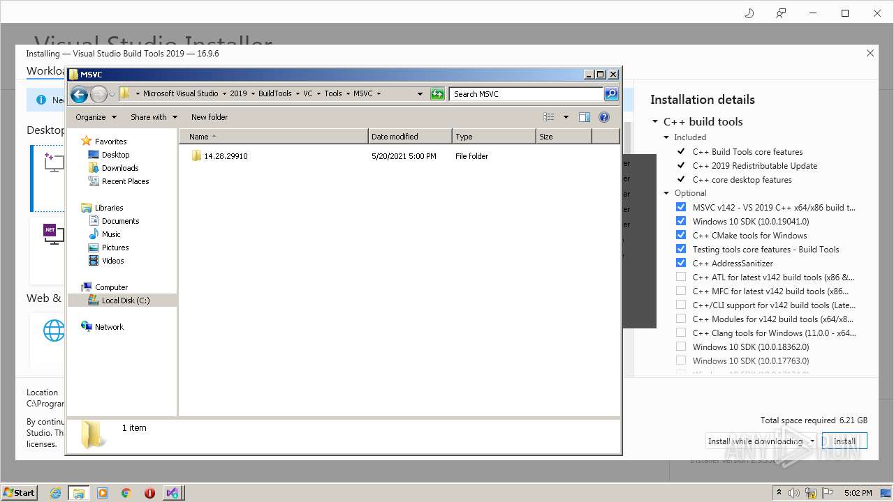Uncheck Windows 10 SDK (10.0.19041.0)
894x502 pixels.
point(681,221)
